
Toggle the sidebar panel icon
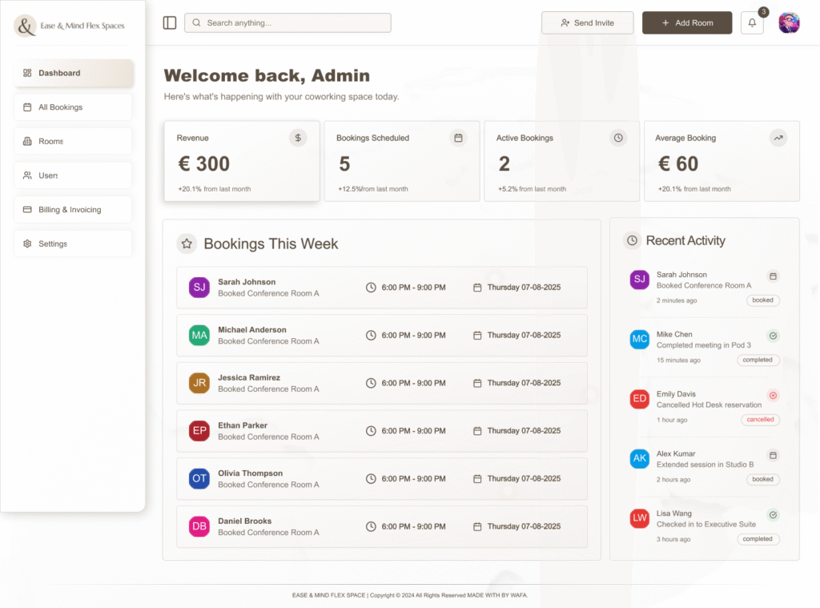tap(170, 23)
